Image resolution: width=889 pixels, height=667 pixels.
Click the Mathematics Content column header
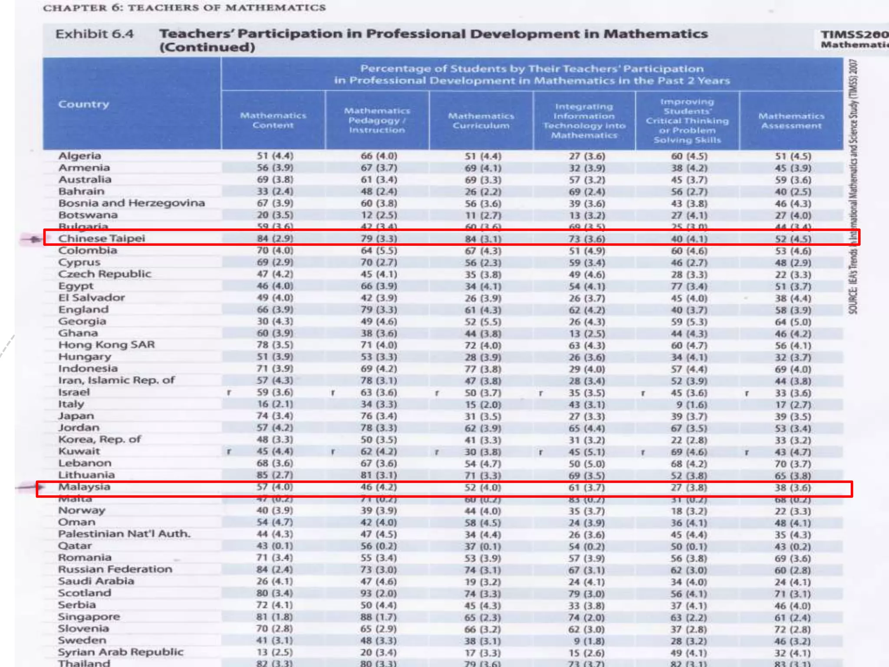pyautogui.click(x=273, y=120)
